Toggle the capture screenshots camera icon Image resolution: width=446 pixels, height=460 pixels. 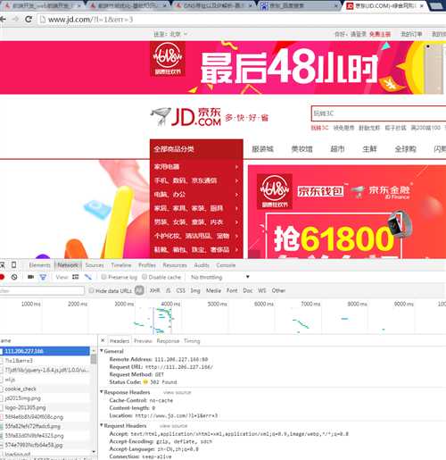coord(30,277)
